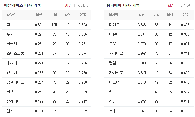Select 시즌 tab in 애슬레틱스 batter records

pos(68,6)
